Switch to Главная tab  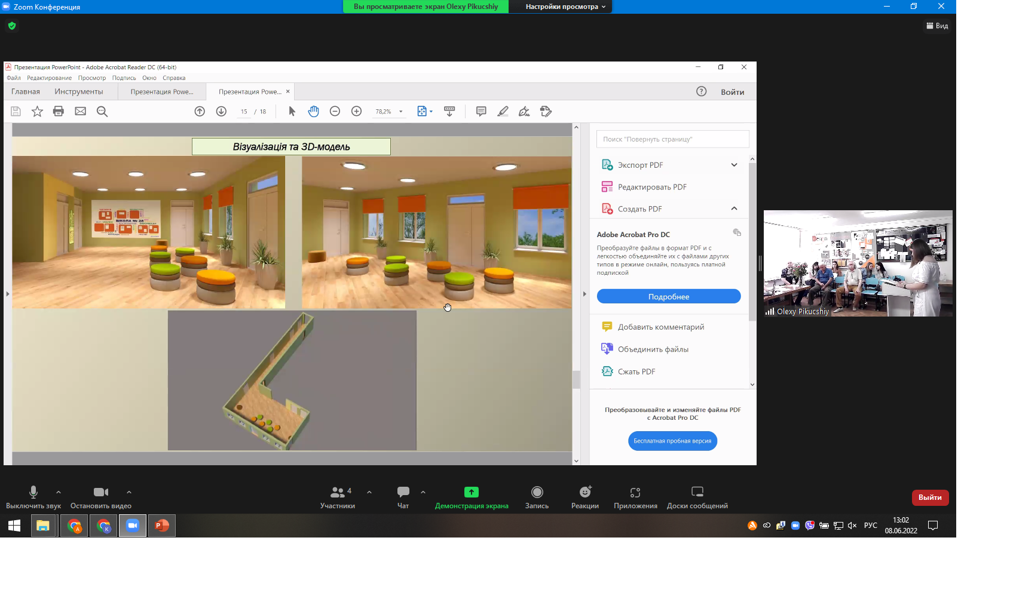26,91
